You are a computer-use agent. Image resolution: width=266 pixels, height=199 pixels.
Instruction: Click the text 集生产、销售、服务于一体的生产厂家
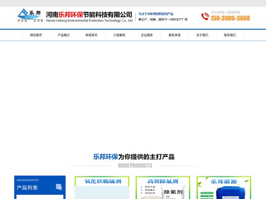tap(163, 20)
